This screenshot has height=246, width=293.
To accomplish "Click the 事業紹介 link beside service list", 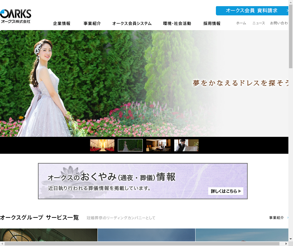I will [x=276, y=218].
